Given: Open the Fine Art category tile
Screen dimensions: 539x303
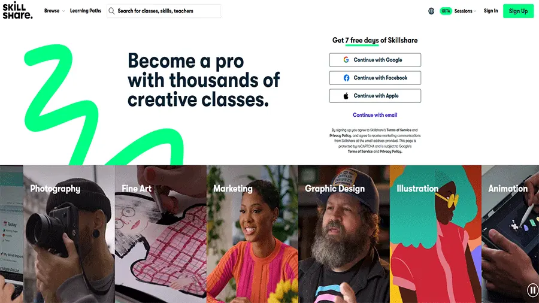Looking at the screenshot, I should pos(161,234).
